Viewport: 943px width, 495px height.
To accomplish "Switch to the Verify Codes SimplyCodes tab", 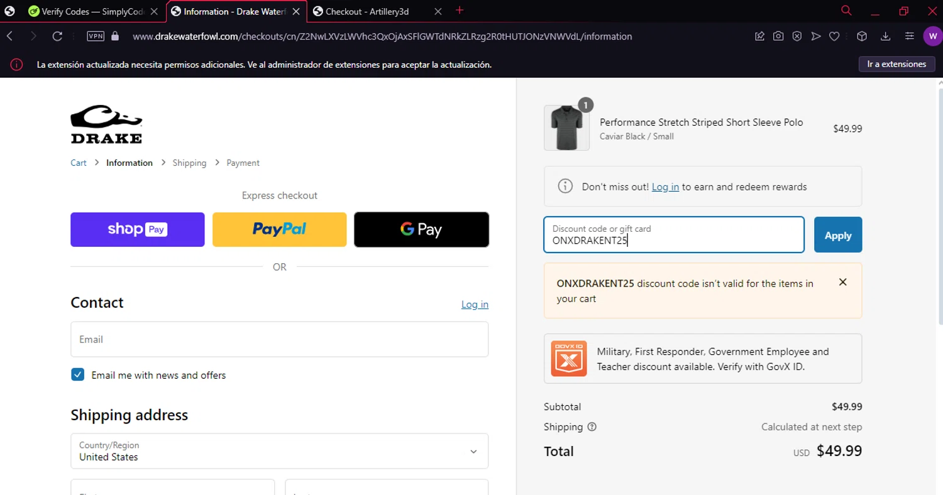I will coord(88,11).
